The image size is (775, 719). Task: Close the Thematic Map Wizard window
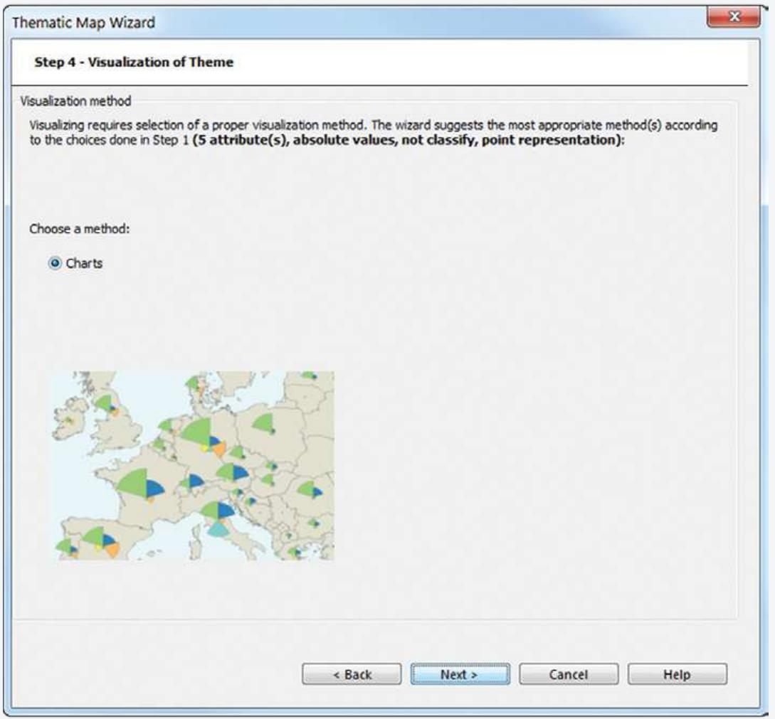tap(734, 17)
